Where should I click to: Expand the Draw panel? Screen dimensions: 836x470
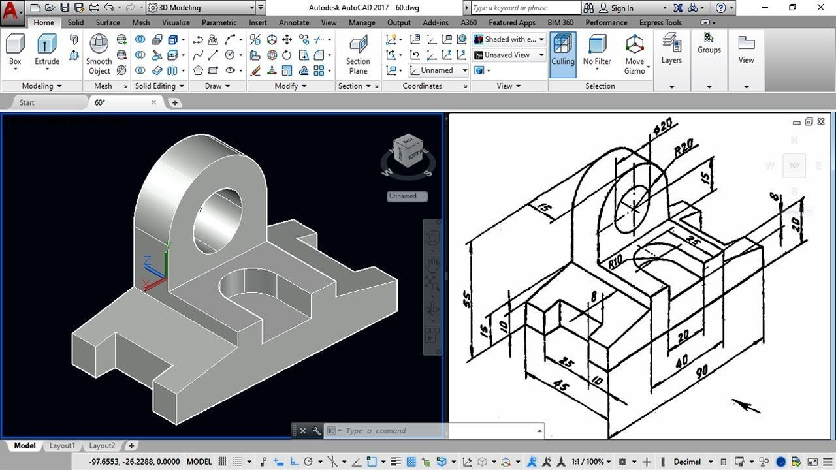point(217,86)
